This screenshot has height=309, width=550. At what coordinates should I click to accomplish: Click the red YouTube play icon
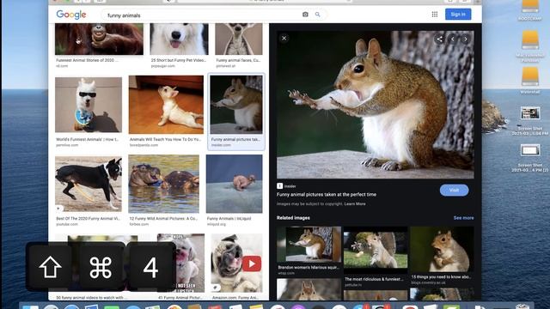[x=252, y=264]
